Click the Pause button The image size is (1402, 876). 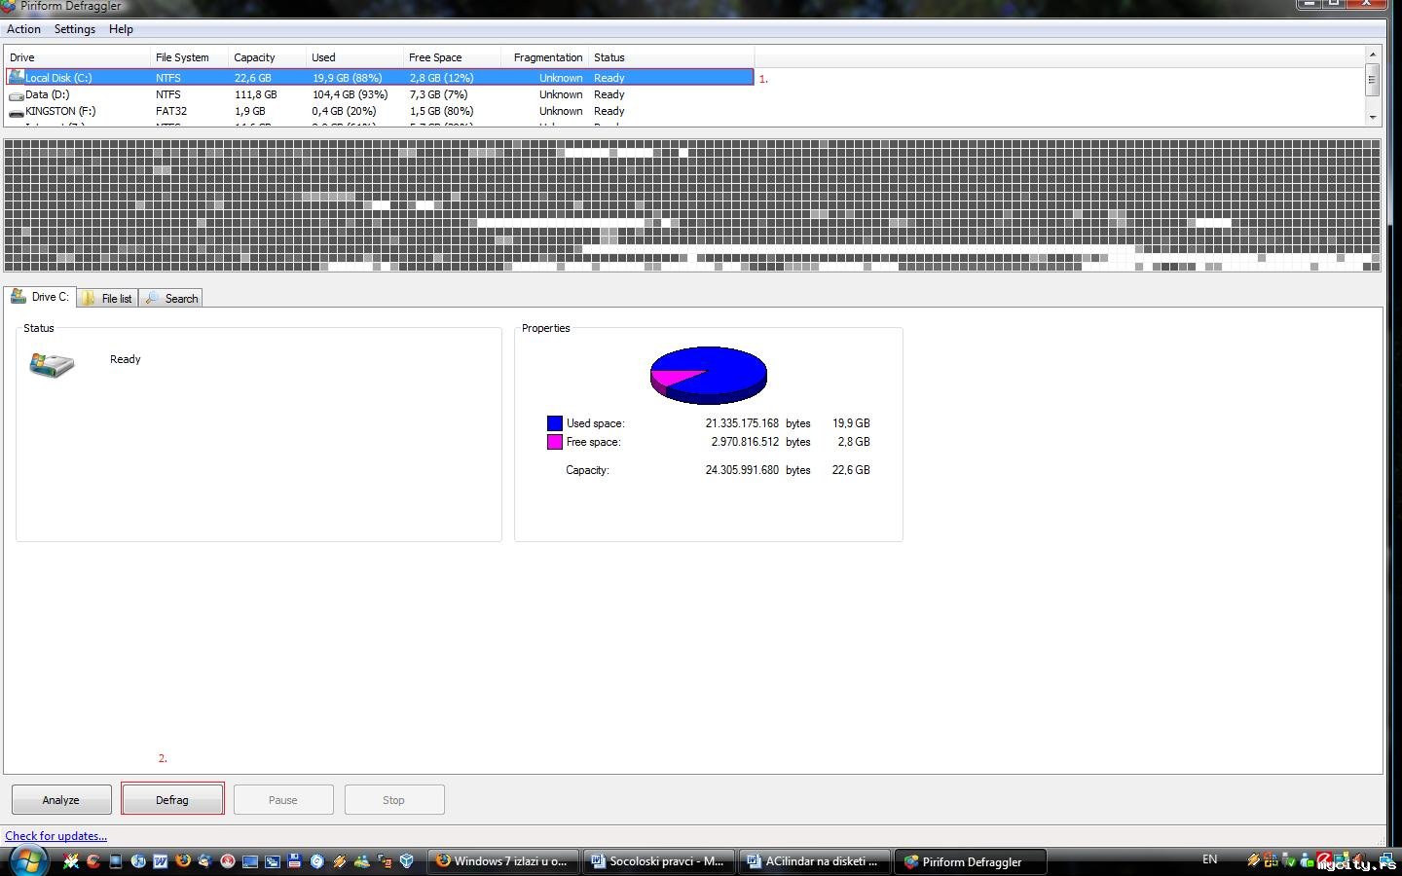283,800
